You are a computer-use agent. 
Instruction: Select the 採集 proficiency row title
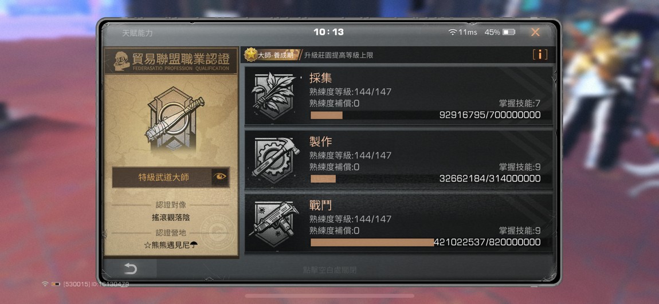(321, 78)
